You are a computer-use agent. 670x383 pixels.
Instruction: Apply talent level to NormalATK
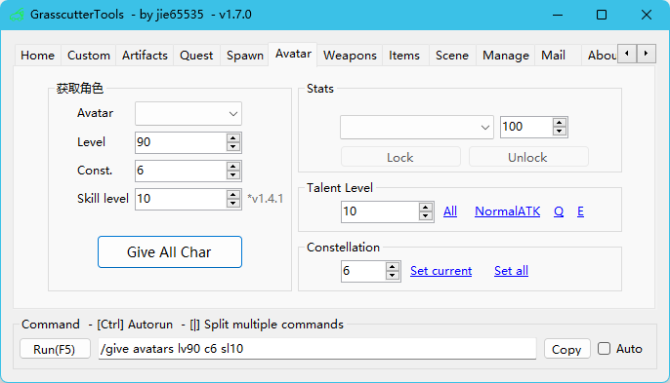tap(507, 211)
